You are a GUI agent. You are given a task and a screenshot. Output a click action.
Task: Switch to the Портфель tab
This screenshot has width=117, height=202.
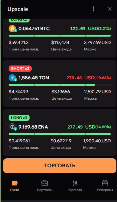point(45,186)
